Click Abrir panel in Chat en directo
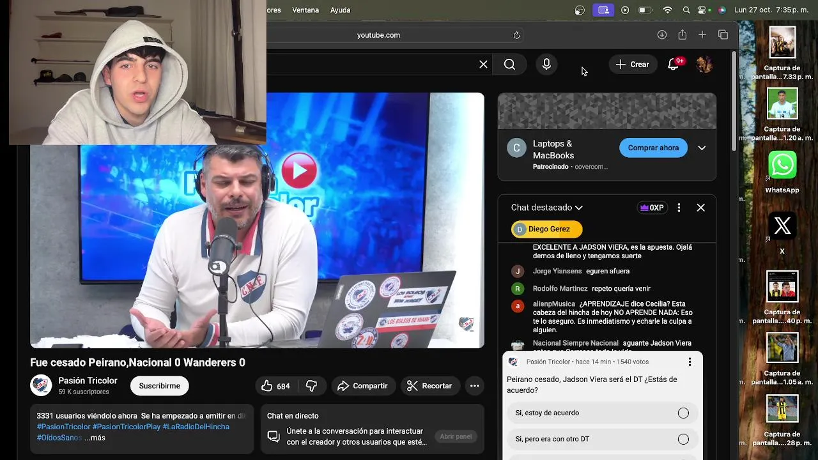The height and width of the screenshot is (460, 818). (x=456, y=437)
